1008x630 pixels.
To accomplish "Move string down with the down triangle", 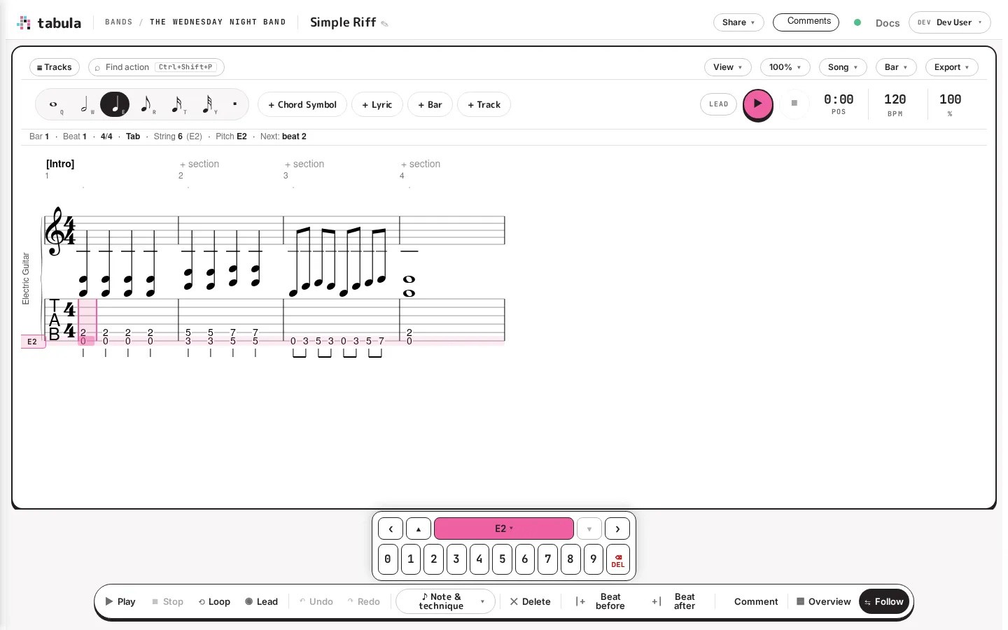I will point(589,528).
